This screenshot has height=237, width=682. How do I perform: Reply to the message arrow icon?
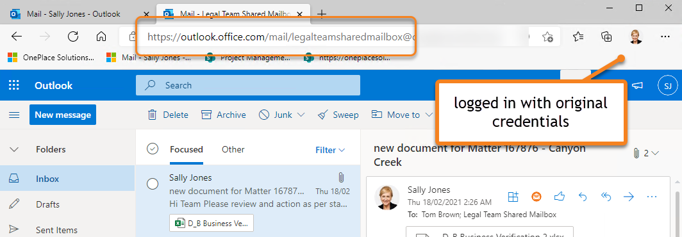pyautogui.click(x=583, y=197)
